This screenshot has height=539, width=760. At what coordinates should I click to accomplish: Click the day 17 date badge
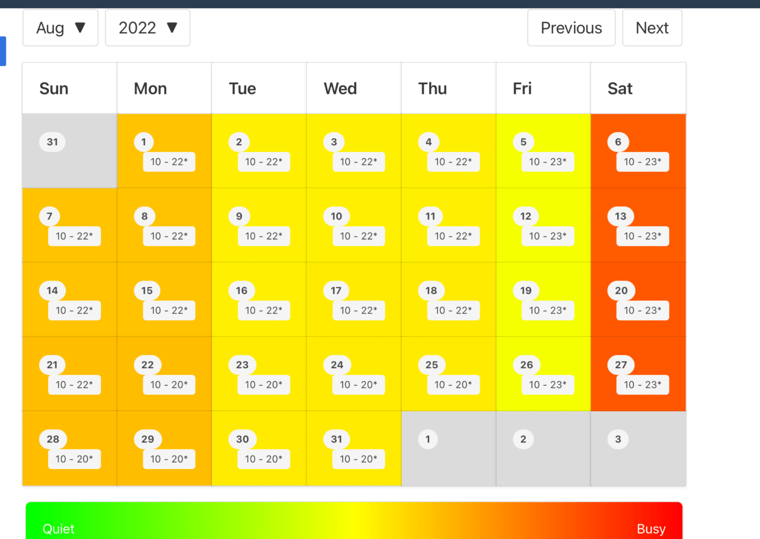[x=336, y=290]
